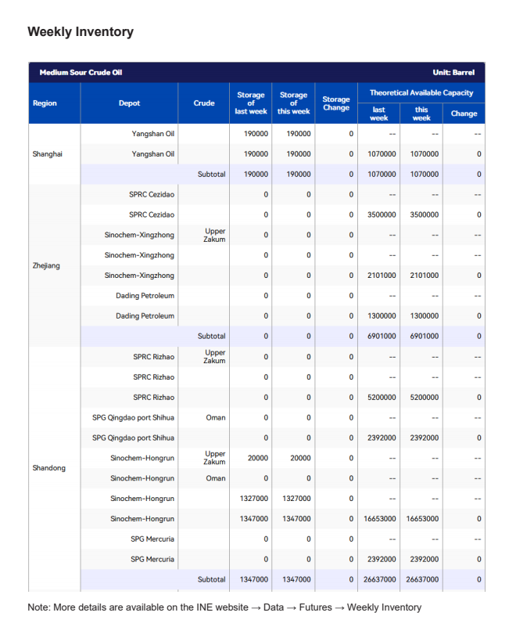Select the Shandong region cell
The image size is (516, 627).
tap(48, 468)
